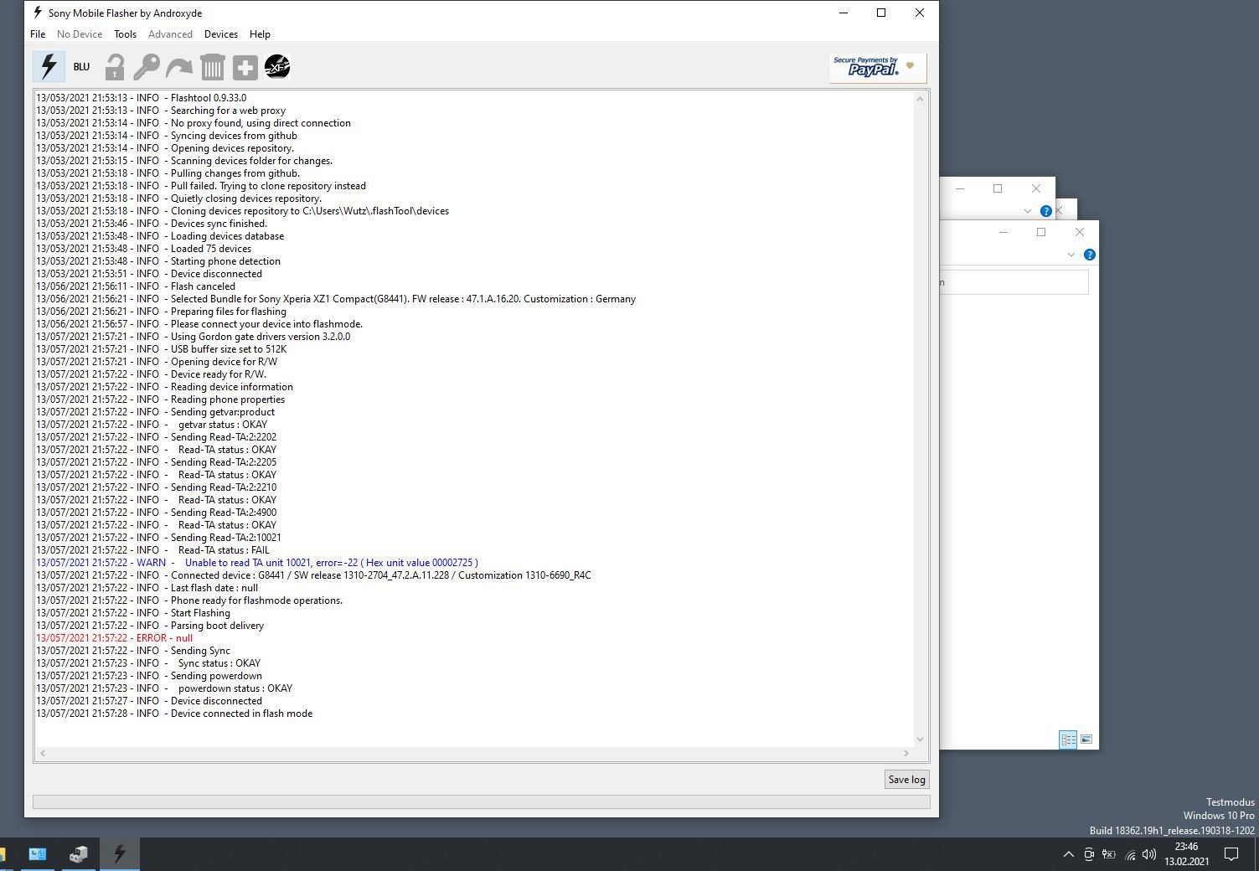Image resolution: width=1259 pixels, height=871 pixels.
Task: Click the log's vertical scrollbar down arrow
Action: pyautogui.click(x=920, y=740)
